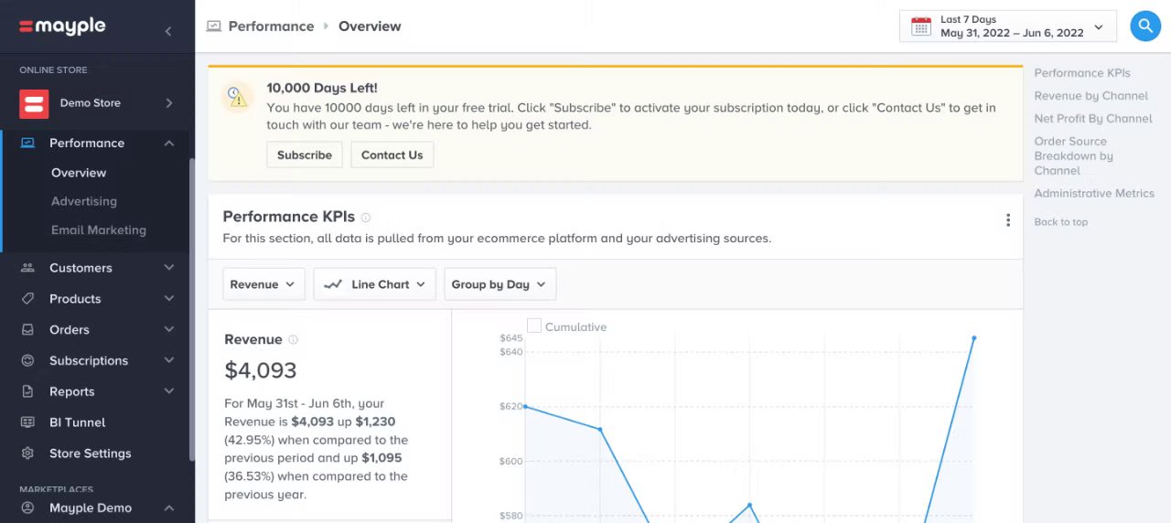
Task: Jump to Revenue by Channel section link
Action: (1090, 96)
